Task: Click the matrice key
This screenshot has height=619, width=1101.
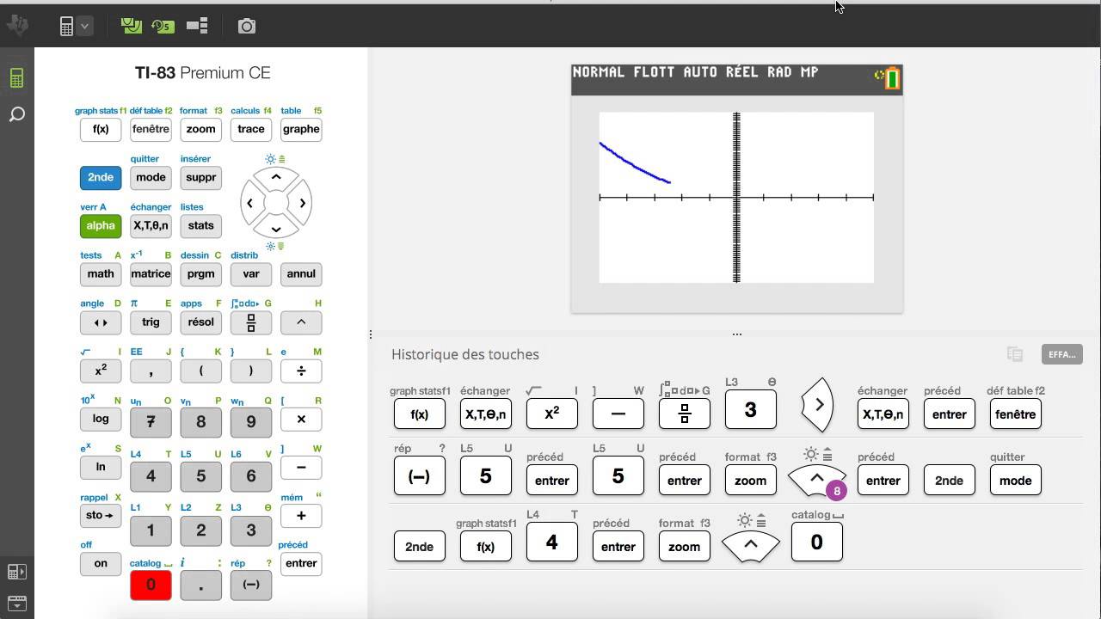Action: click(151, 274)
